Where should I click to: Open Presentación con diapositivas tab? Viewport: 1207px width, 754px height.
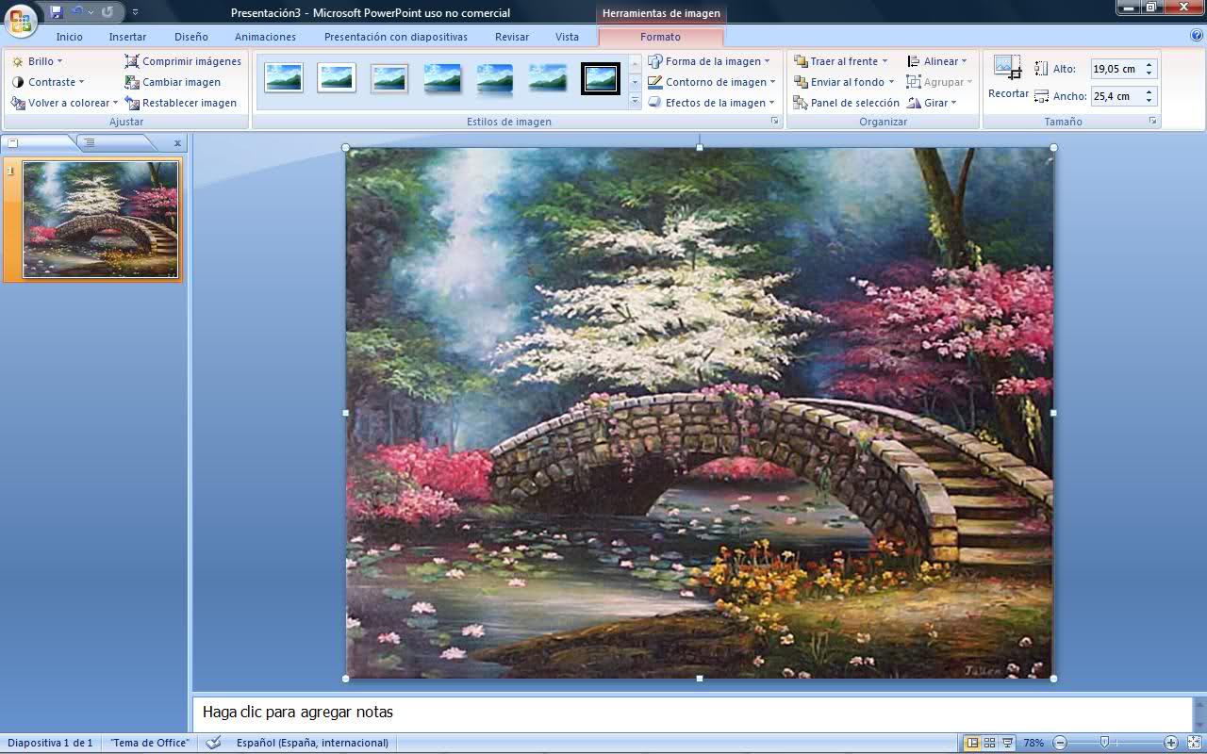coord(395,37)
